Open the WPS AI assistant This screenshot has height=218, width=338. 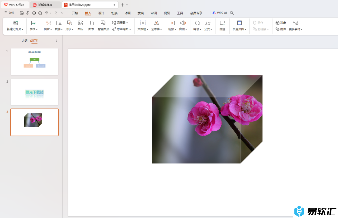(220, 13)
